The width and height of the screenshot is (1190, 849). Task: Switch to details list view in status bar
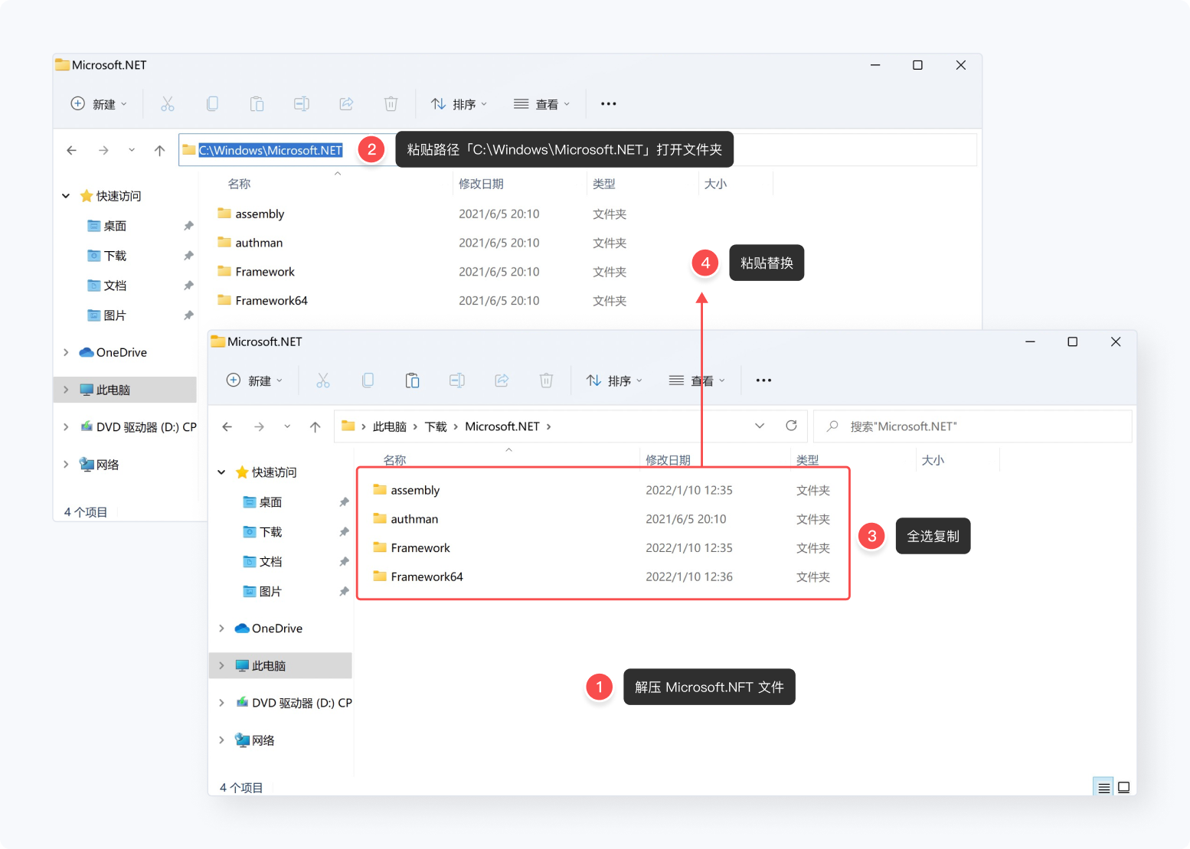1103,787
